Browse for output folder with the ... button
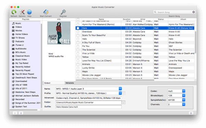 [x=124, y=103]
